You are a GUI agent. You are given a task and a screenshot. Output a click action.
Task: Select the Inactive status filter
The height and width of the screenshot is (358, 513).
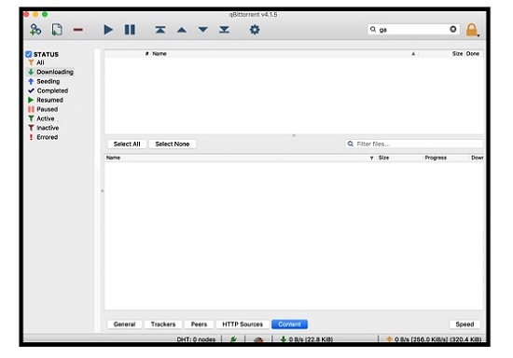pyautogui.click(x=43, y=128)
